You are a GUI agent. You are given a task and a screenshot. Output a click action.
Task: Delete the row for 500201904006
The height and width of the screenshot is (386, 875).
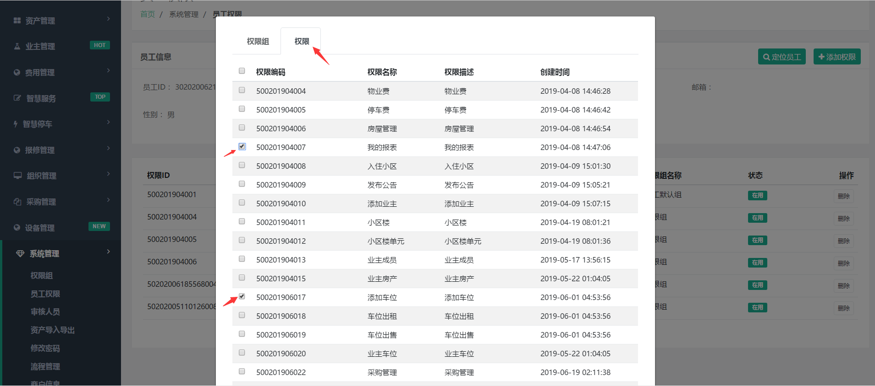coord(843,263)
